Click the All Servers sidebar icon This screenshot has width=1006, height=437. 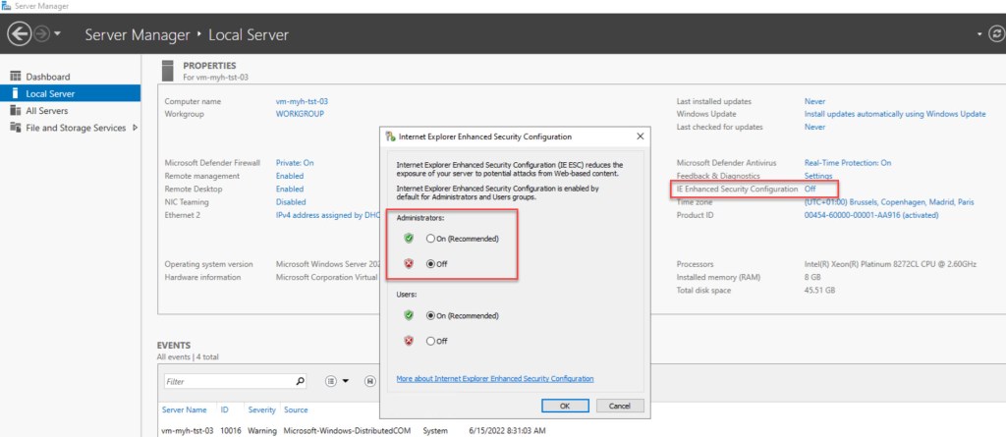[16, 111]
